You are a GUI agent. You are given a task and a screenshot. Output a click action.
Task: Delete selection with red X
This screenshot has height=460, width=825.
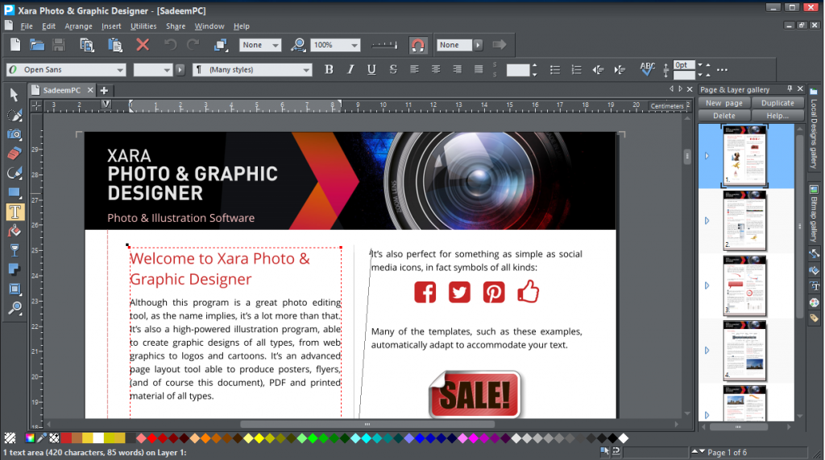pyautogui.click(x=143, y=45)
